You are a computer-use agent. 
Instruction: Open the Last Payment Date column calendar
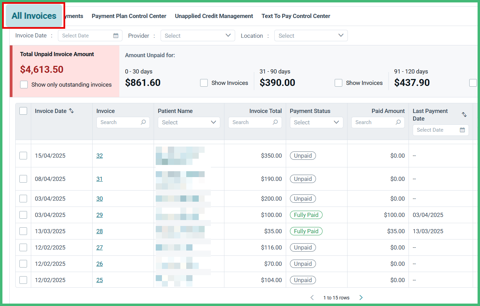pyautogui.click(x=462, y=130)
